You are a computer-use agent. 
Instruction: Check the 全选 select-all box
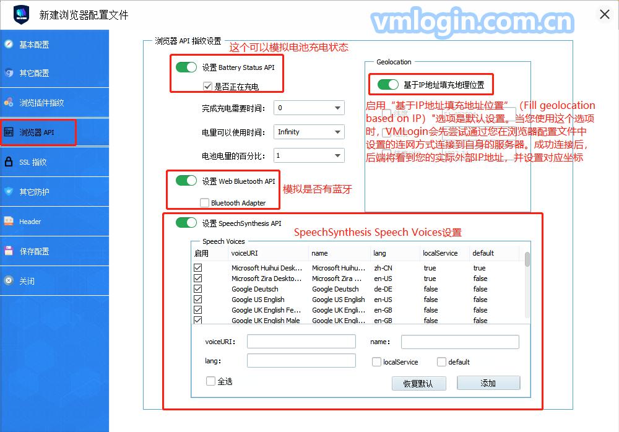point(210,381)
